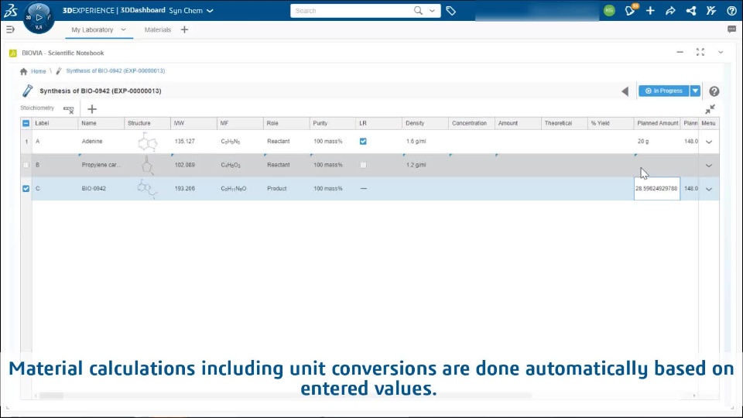Screen dimensions: 743x418
Task: Select the '1.2 g/ml' density cell
Action: (425, 165)
